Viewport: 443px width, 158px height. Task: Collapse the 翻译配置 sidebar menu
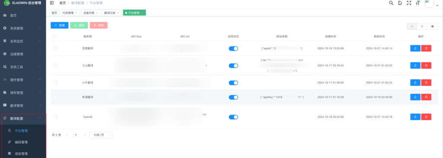(23, 119)
